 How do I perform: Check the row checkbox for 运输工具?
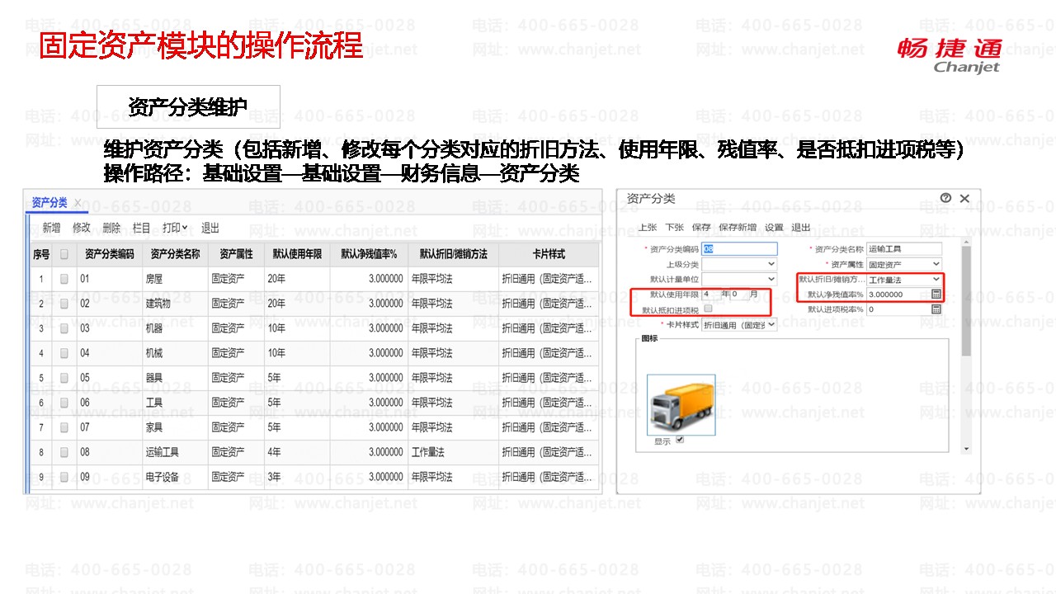pyautogui.click(x=64, y=453)
